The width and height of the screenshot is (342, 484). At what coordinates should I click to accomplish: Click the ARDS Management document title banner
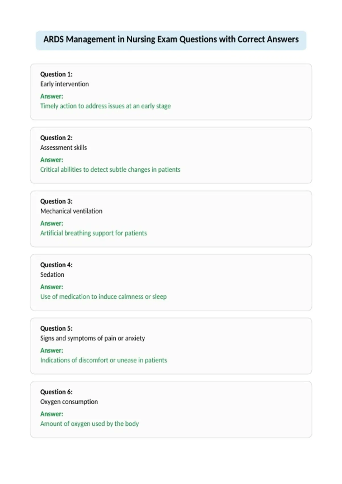pyautogui.click(x=171, y=40)
